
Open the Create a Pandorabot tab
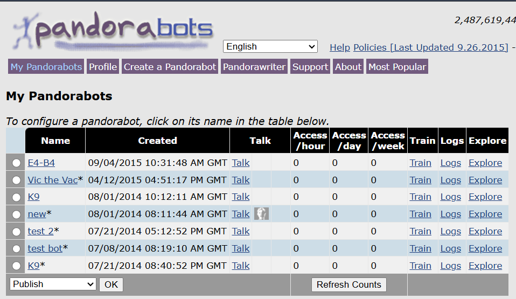click(x=170, y=66)
